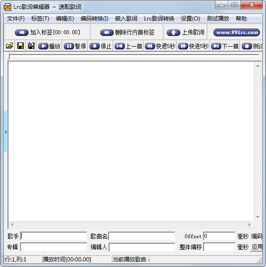The image size is (266, 267).
Task: Click the 整体偏移 overall offset field
Action: click(219, 247)
